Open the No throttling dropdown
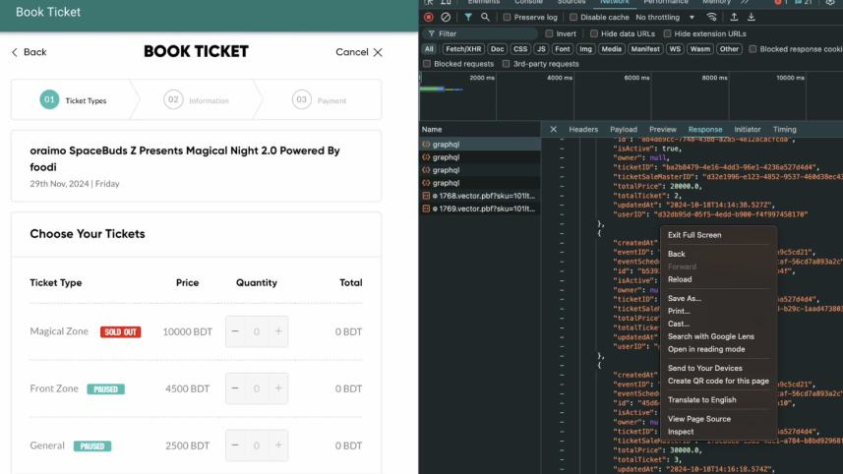The image size is (843, 474). click(x=662, y=17)
